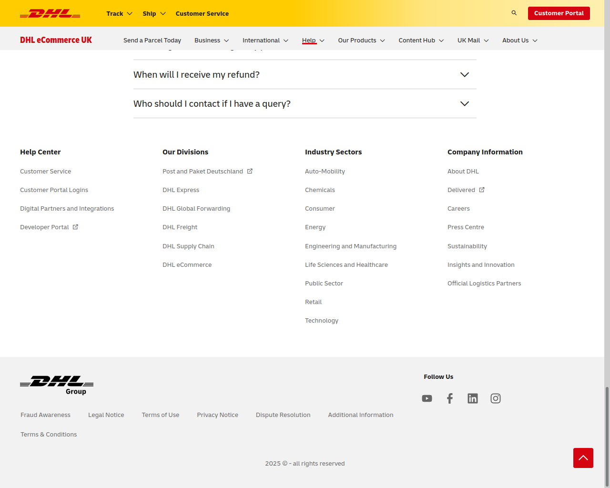Open the UK Mail dropdown

[x=473, y=41]
